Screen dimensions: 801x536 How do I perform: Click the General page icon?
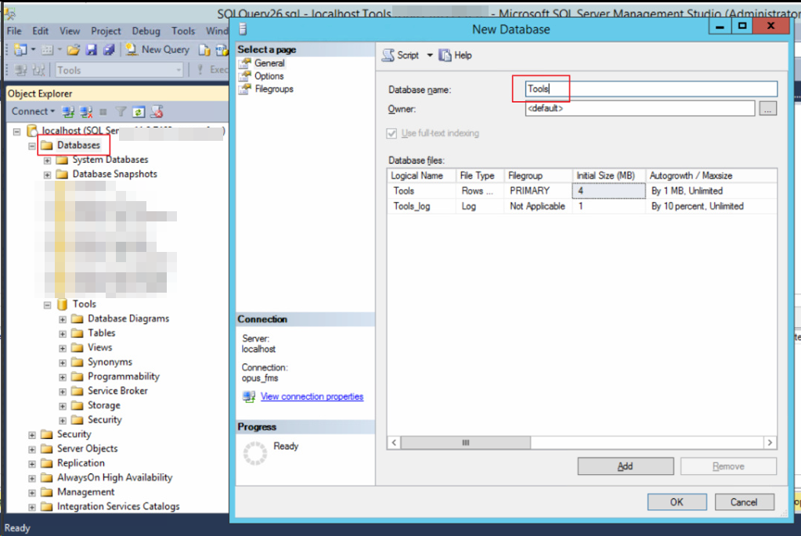point(245,63)
